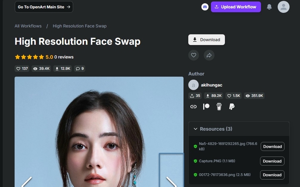Click the author's 35 uploads stat
Image resolution: width=300 pixels, height=187 pixels.
[195, 96]
